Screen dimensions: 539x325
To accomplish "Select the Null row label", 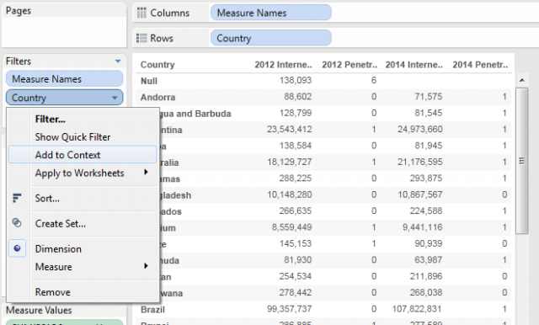I will tap(149, 81).
